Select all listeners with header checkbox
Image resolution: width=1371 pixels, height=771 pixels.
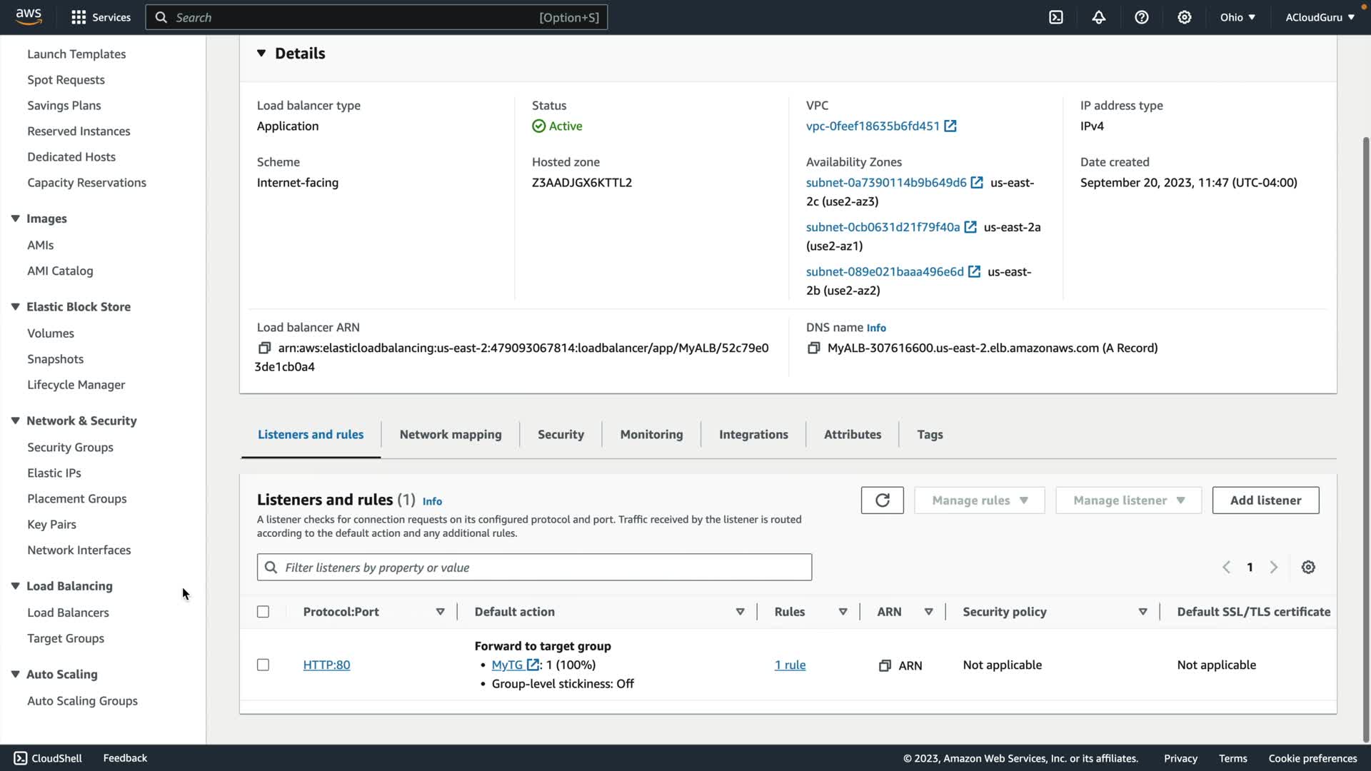click(x=263, y=612)
